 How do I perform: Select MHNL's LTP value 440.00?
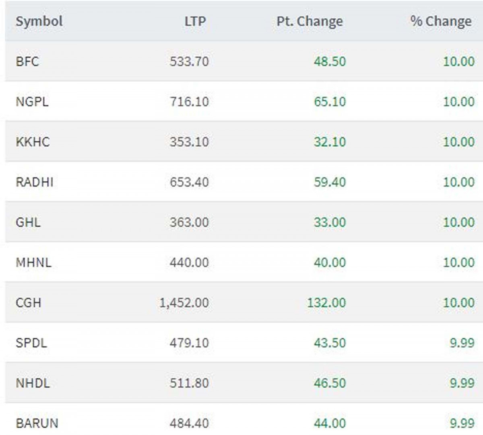point(189,263)
